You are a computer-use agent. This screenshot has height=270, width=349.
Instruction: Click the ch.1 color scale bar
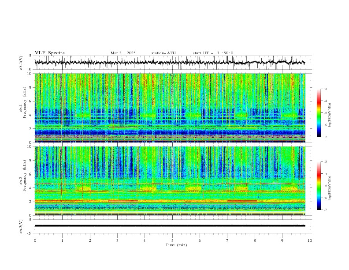pos(319,113)
